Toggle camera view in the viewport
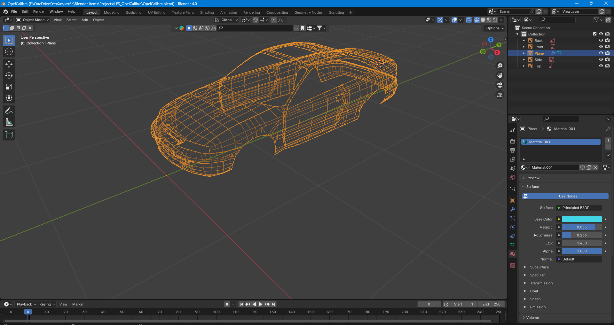614x325 pixels. pyautogui.click(x=500, y=85)
